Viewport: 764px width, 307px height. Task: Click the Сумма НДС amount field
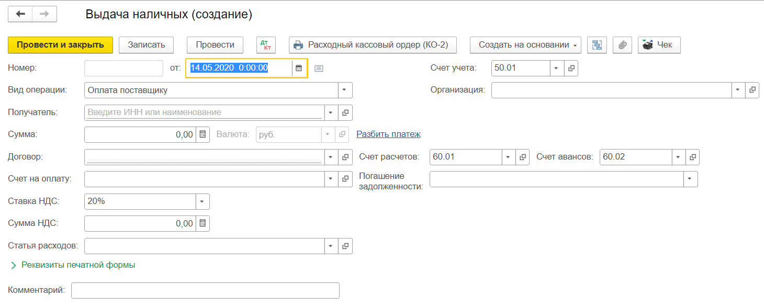point(140,223)
